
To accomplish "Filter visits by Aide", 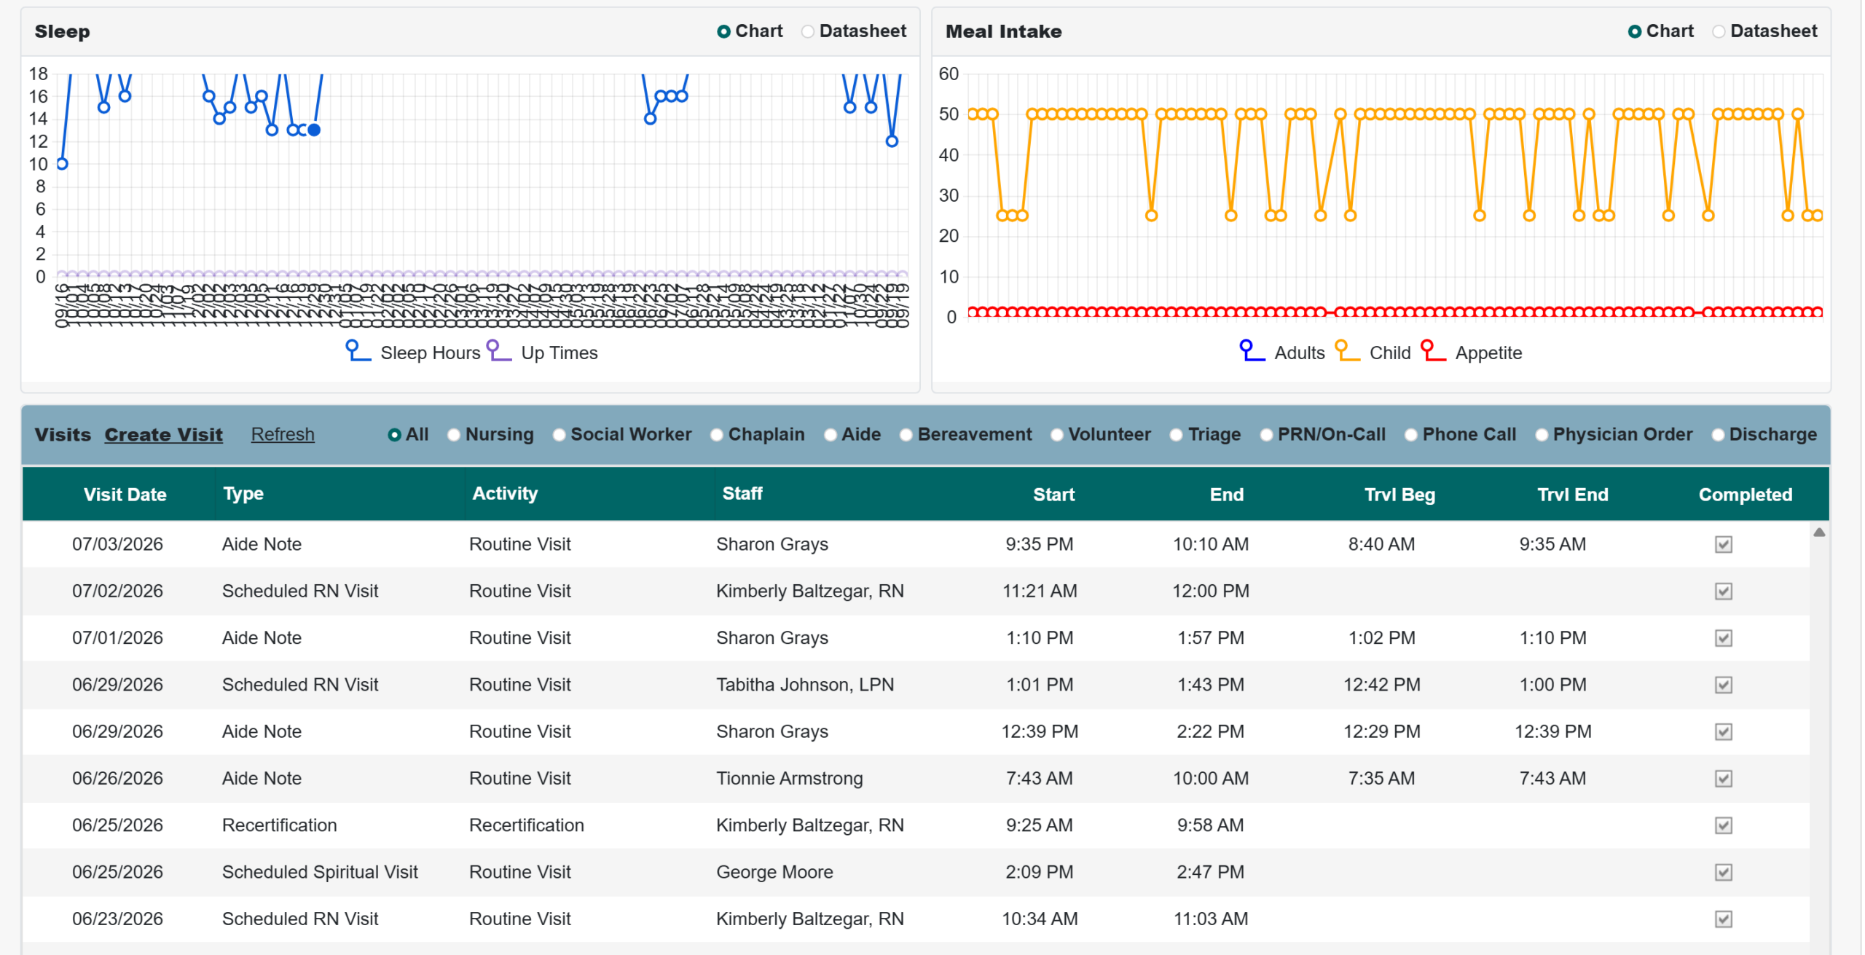I will coord(831,435).
